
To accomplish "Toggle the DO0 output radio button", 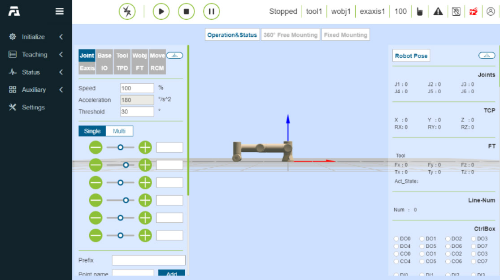I will pyautogui.click(x=396, y=239).
